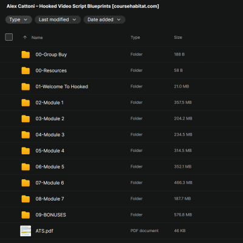Open the 00-Group Buy folder name
Image resolution: width=243 pixels, height=243 pixels.
click(51, 55)
